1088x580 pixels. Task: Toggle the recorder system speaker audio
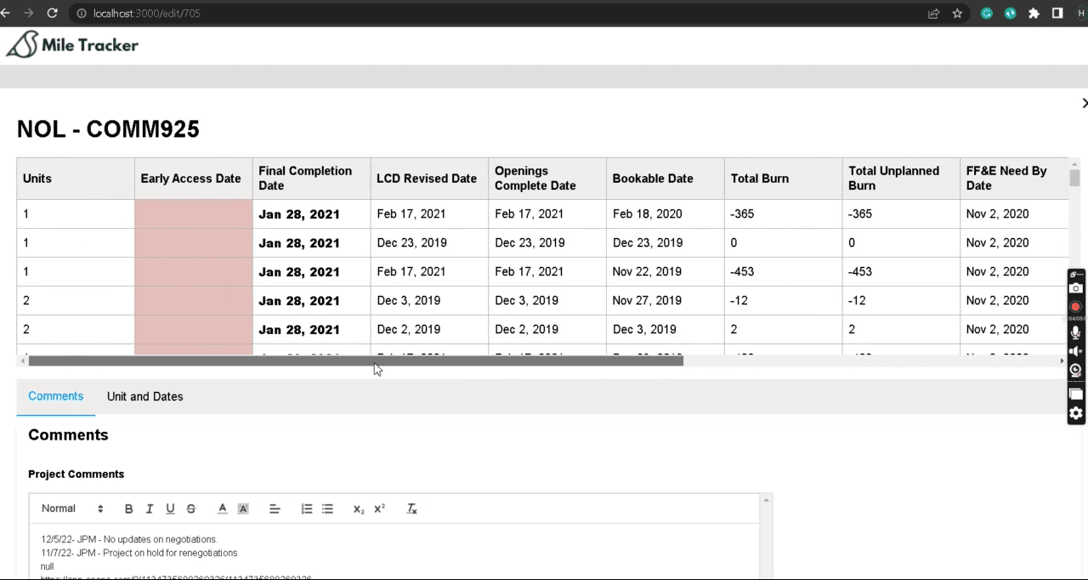click(1076, 351)
